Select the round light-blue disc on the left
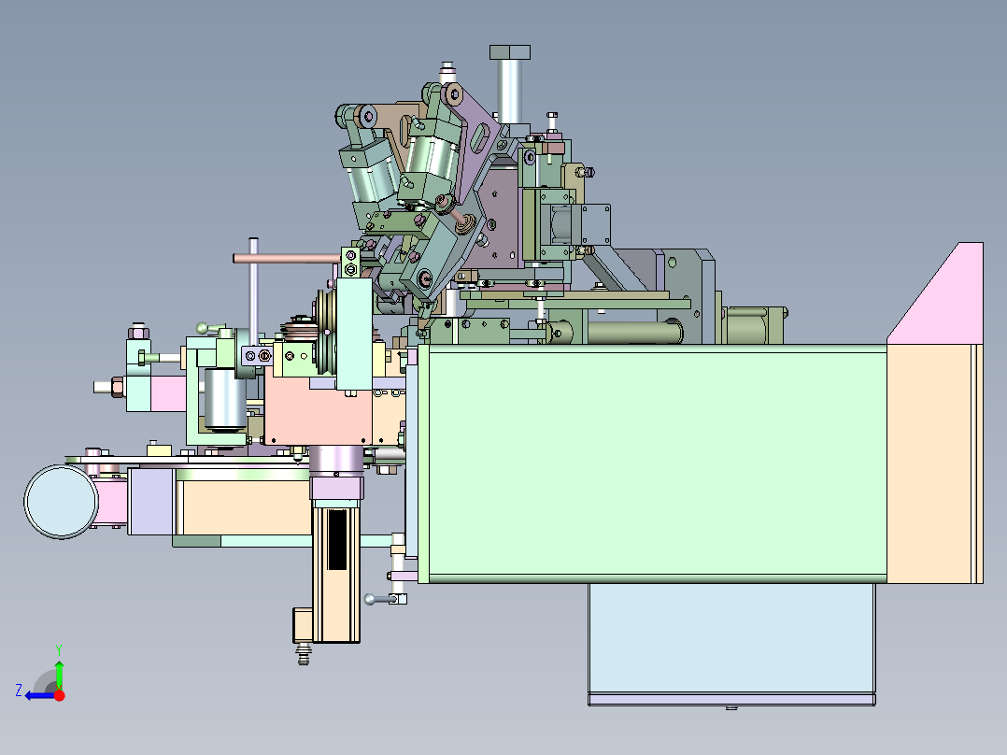 pyautogui.click(x=61, y=502)
